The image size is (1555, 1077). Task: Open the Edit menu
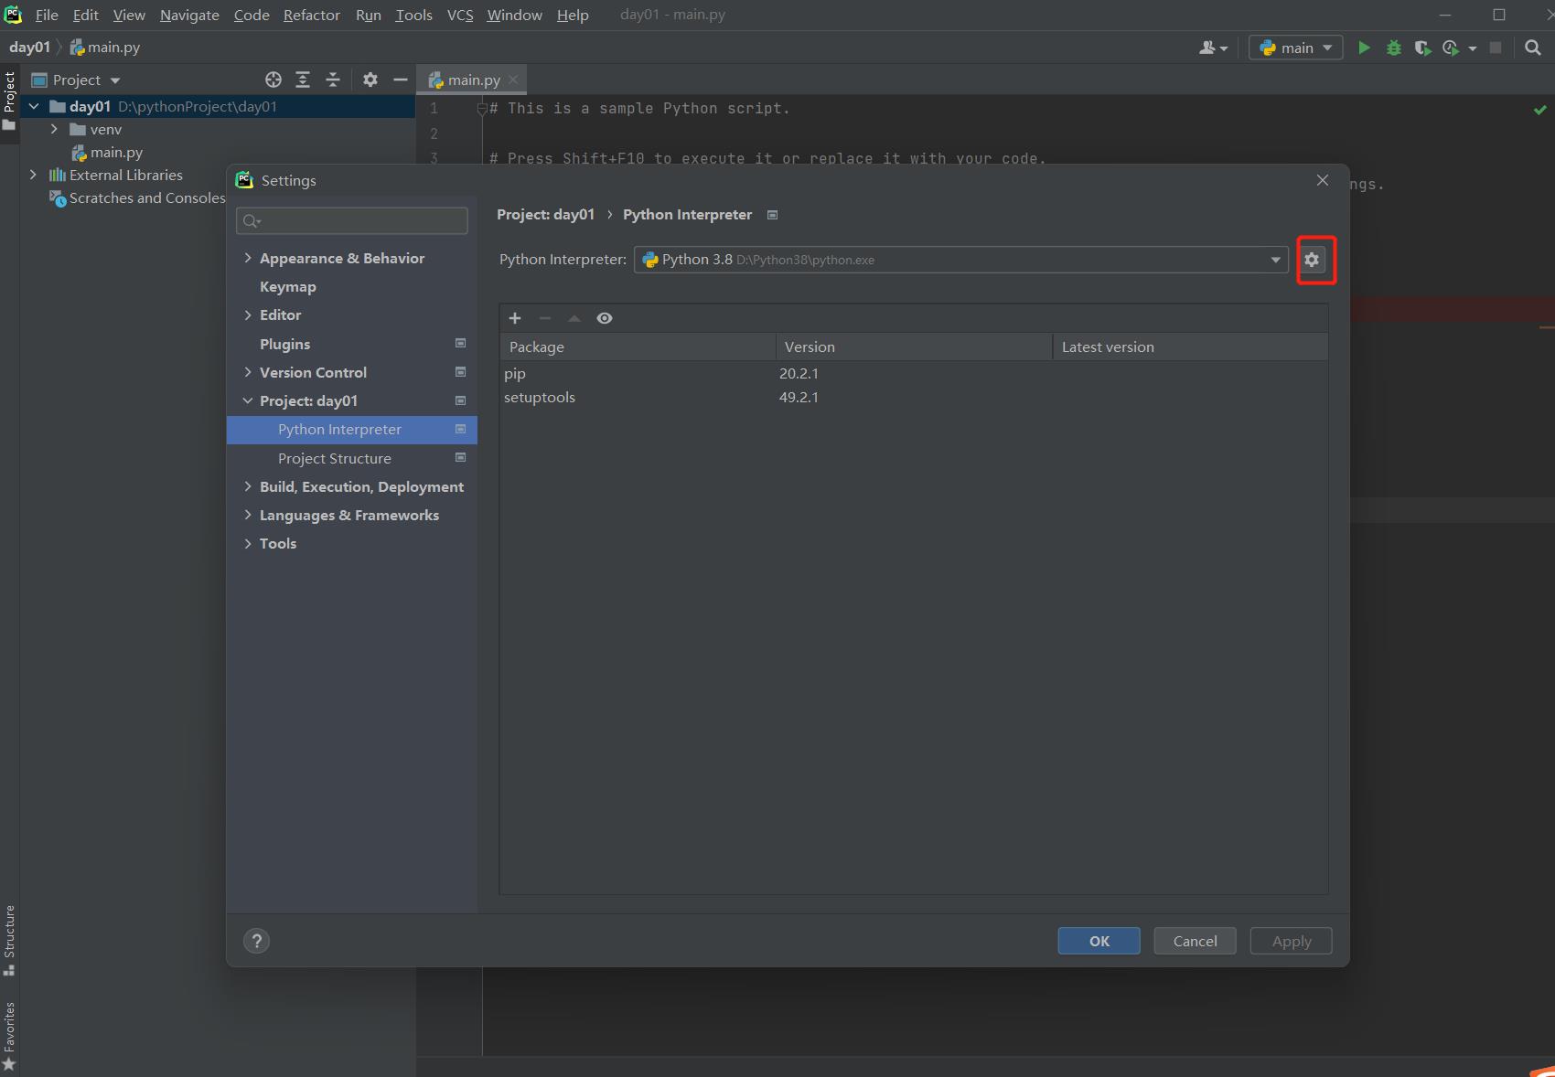86,15
